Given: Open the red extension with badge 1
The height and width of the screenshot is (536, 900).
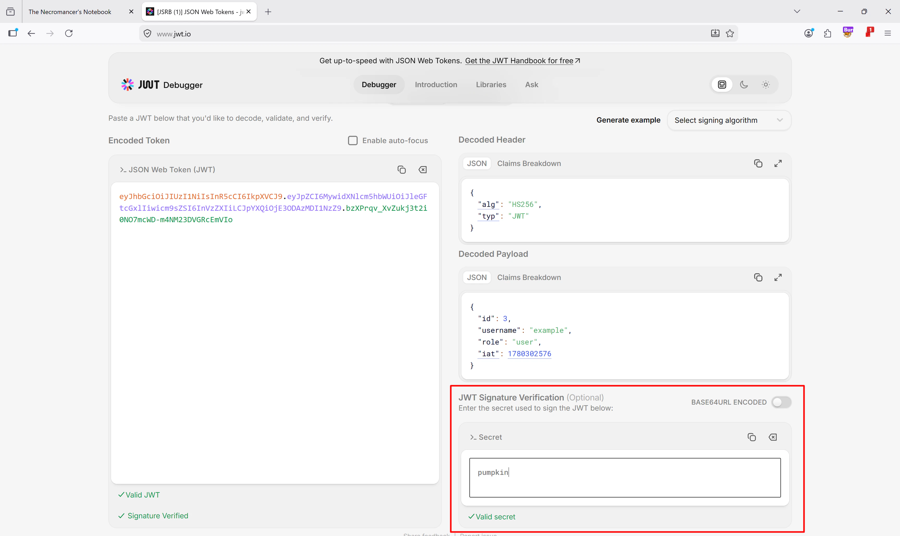Looking at the screenshot, I should 869,32.
